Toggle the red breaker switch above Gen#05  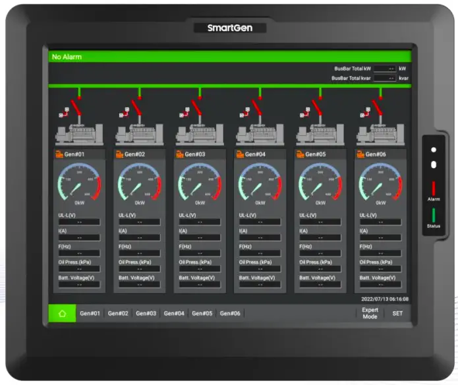pyautogui.click(x=317, y=107)
